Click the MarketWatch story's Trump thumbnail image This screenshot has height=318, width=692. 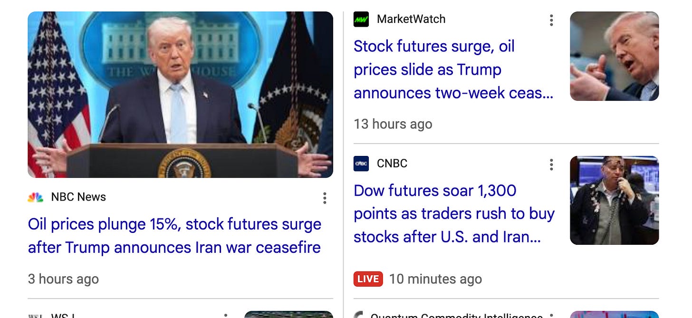click(x=614, y=56)
